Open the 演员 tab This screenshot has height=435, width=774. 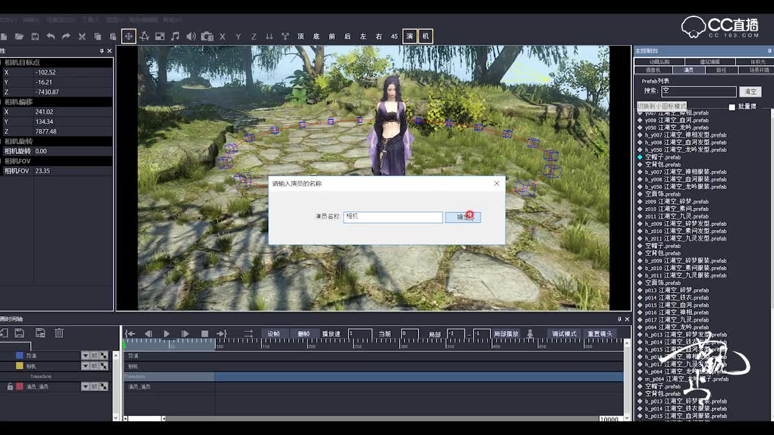(x=689, y=70)
